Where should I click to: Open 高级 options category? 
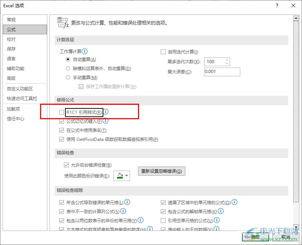click(x=25, y=78)
